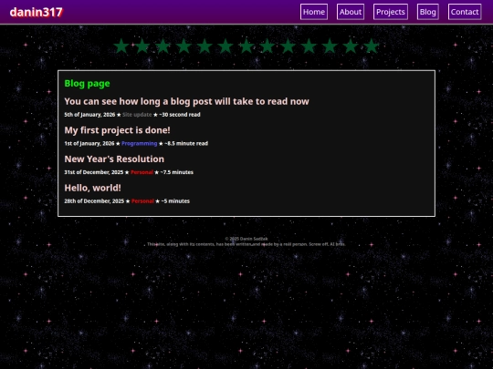Click the '~30 second read' text
493x369 pixels.
coord(180,115)
